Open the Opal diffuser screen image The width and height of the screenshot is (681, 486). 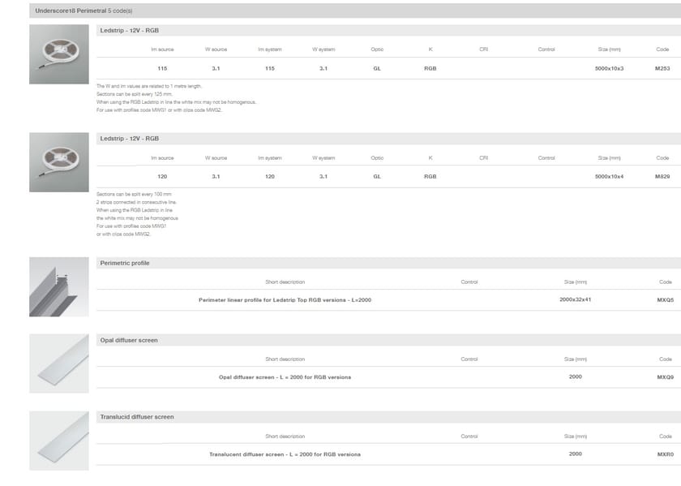(58, 363)
